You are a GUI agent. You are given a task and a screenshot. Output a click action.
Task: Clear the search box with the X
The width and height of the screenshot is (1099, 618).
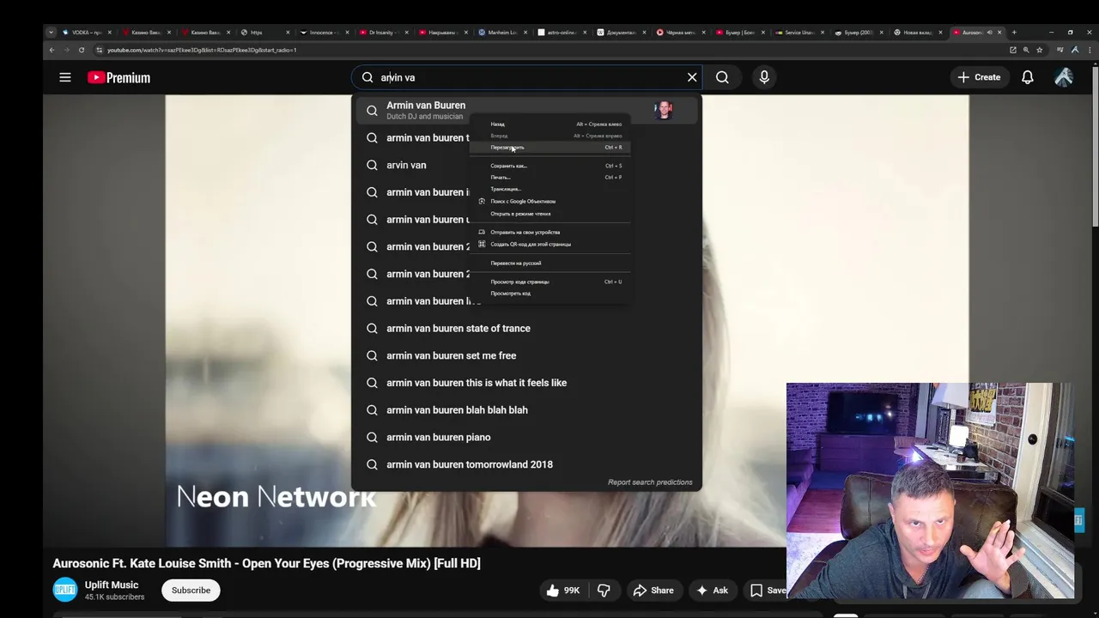point(692,77)
